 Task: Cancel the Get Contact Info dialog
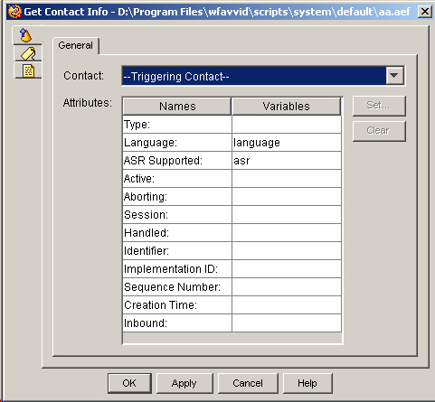click(x=248, y=383)
